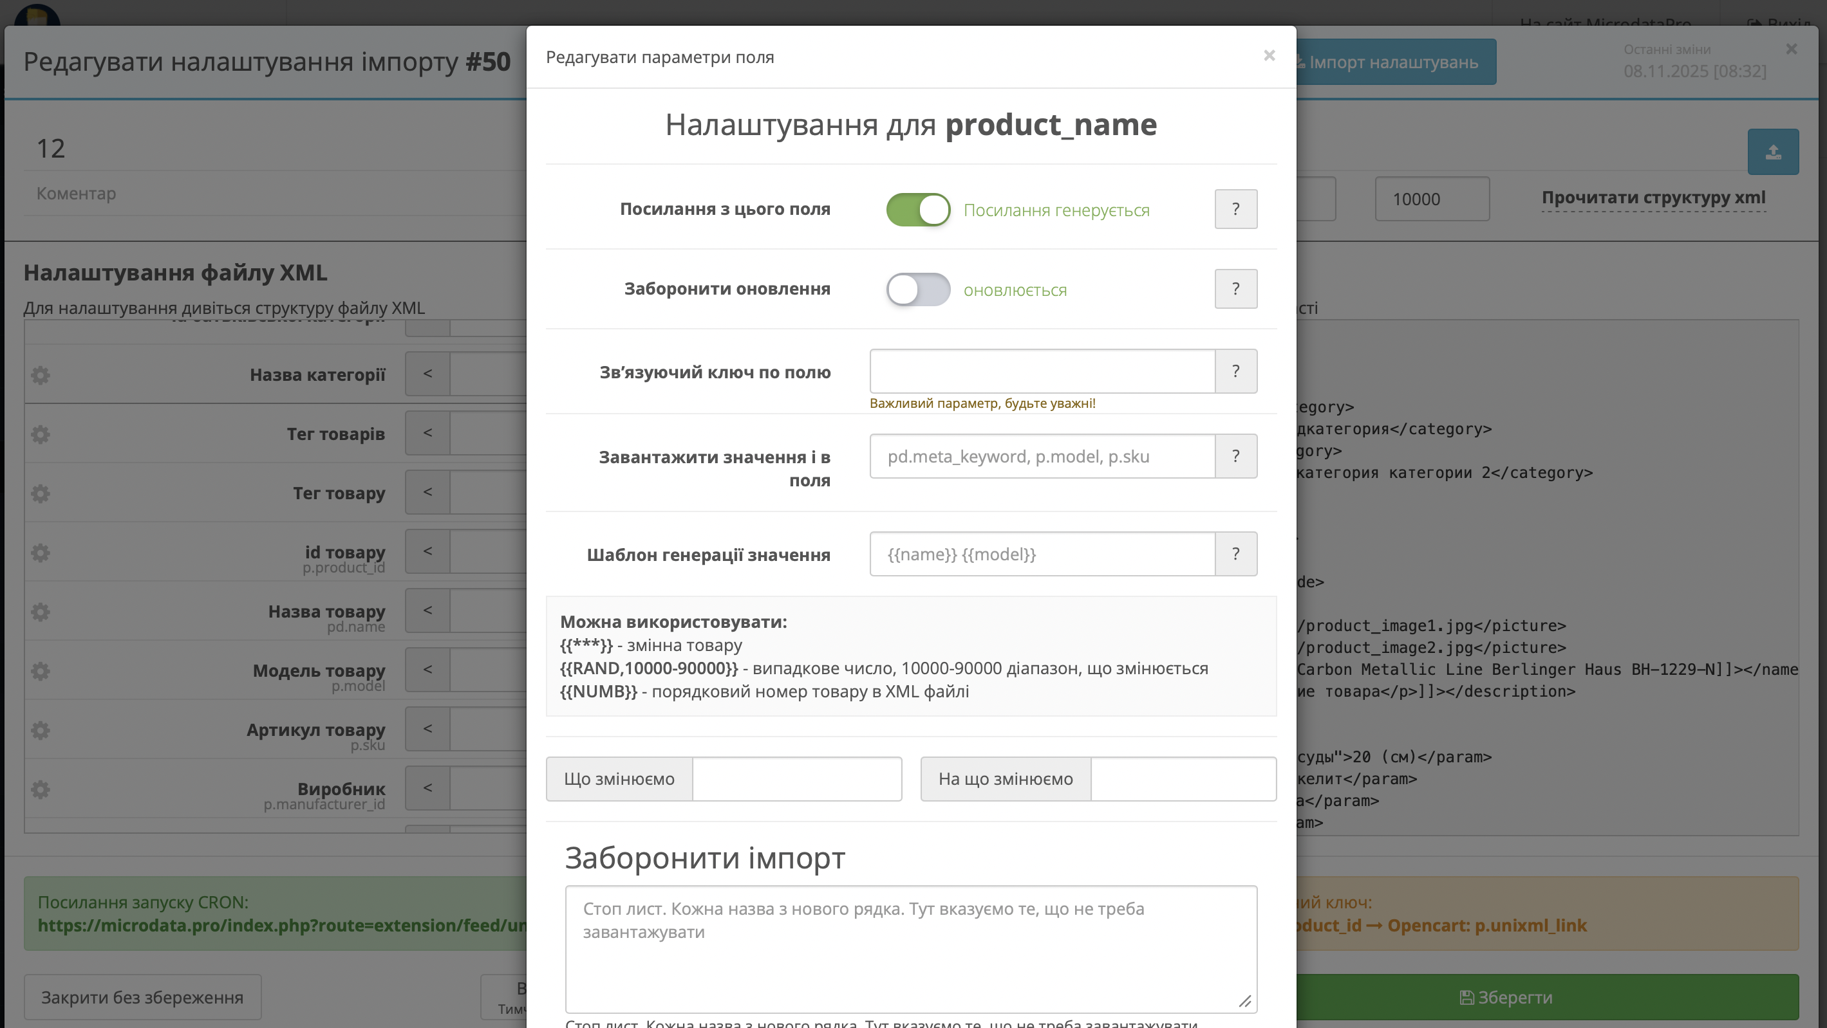Open gear settings for Назва товару pd.name

[41, 611]
